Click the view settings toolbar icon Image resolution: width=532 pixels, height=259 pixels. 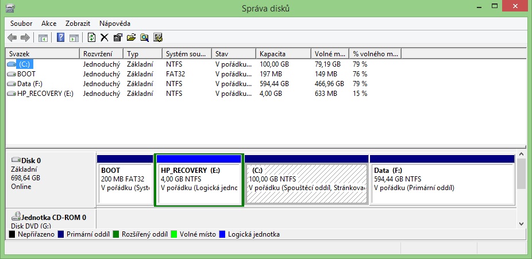158,37
